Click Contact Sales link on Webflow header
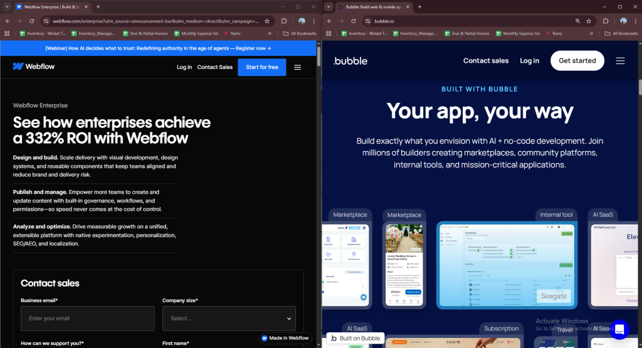 [215, 67]
